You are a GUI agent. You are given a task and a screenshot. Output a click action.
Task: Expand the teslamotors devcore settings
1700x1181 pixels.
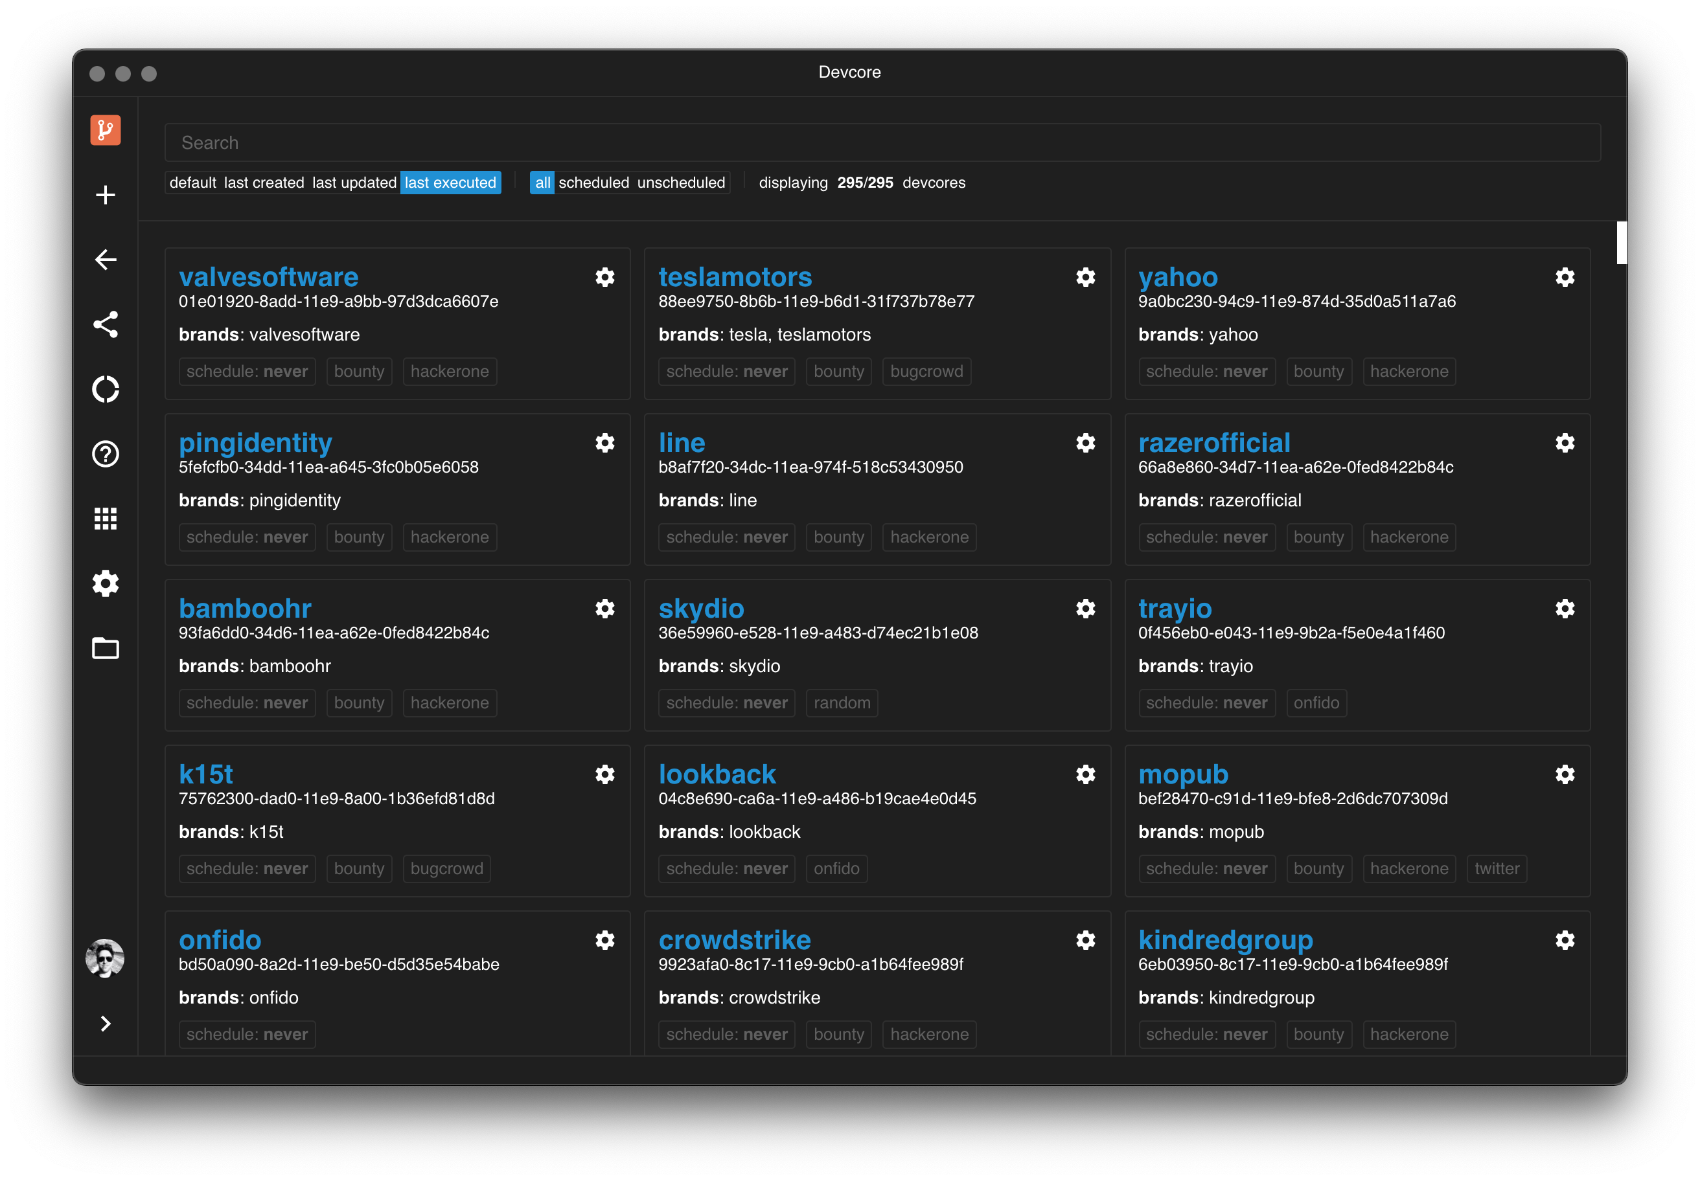point(1086,278)
